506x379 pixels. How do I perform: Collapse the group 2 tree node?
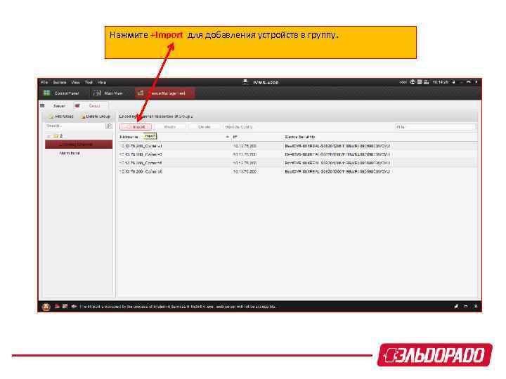pyautogui.click(x=48, y=136)
